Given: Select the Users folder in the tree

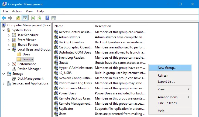Looking at the screenshot, I should tap(26, 54).
